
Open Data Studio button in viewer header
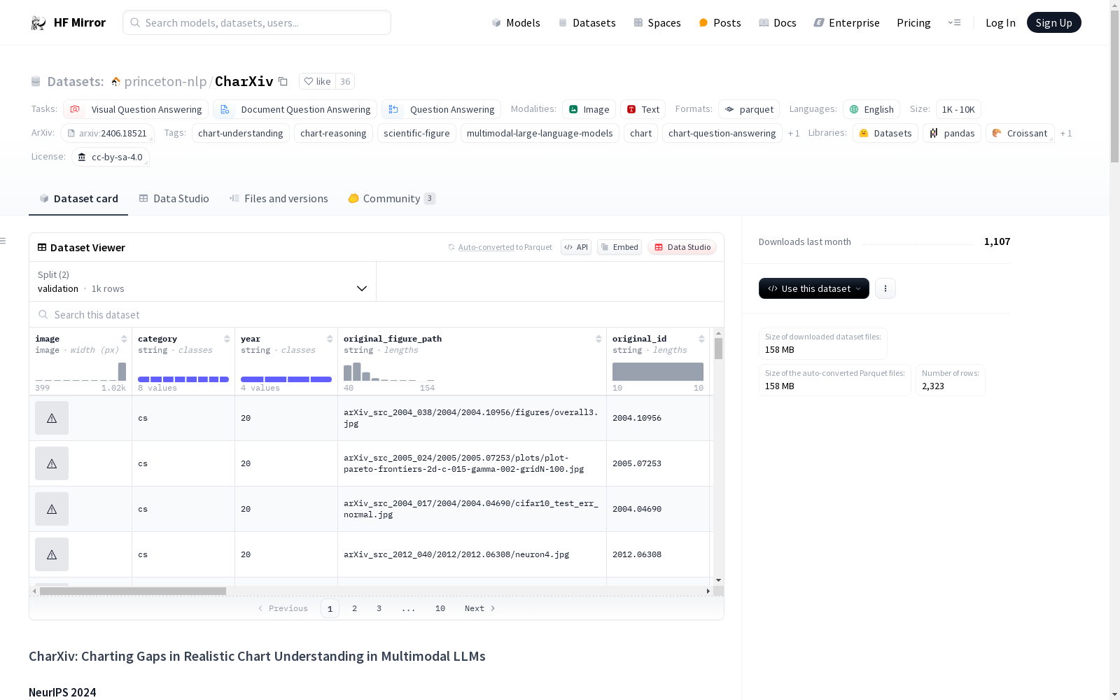pyautogui.click(x=682, y=247)
